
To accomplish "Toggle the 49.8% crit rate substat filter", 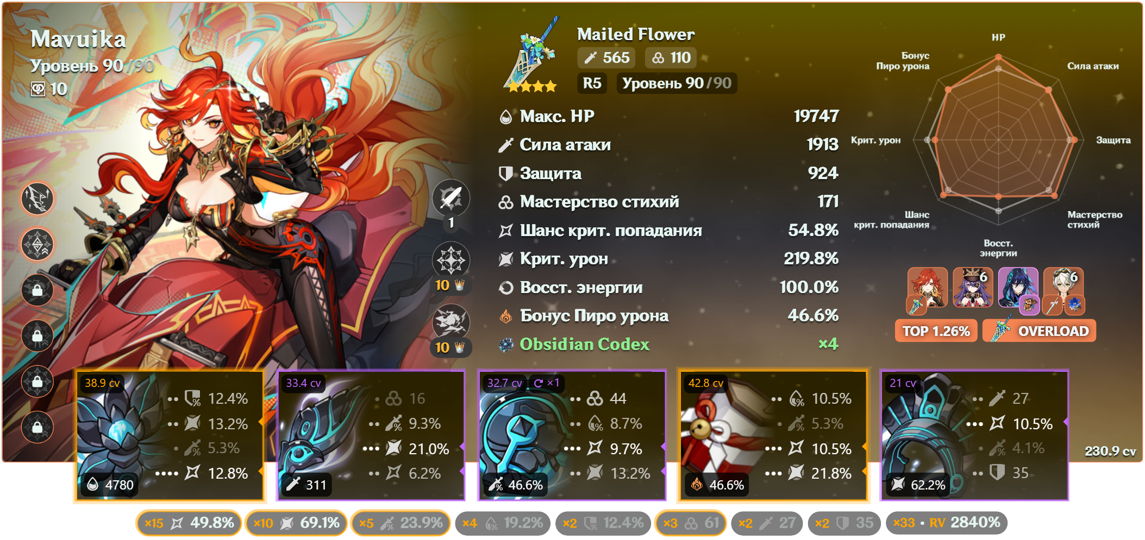I will (x=189, y=523).
